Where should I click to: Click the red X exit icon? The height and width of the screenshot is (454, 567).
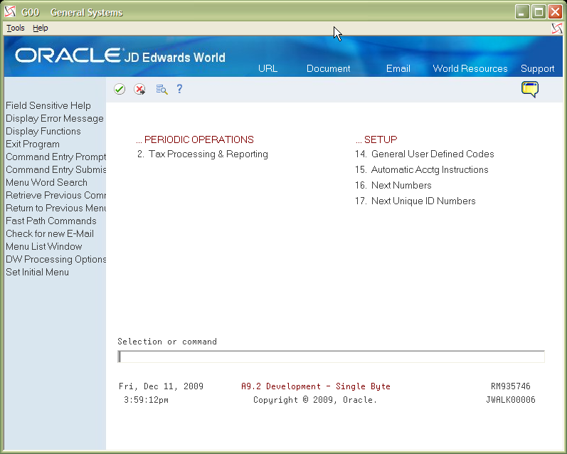pyautogui.click(x=139, y=89)
